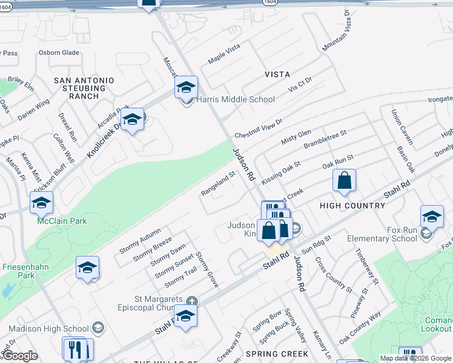Click the Cross Country St label

point(334,275)
